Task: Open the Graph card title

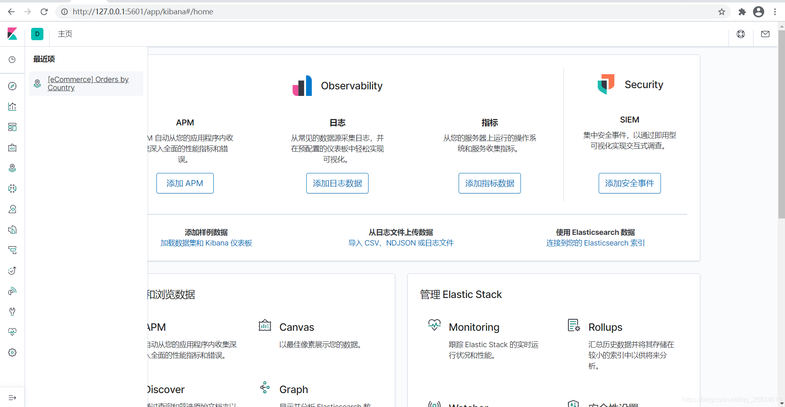Action: click(294, 389)
